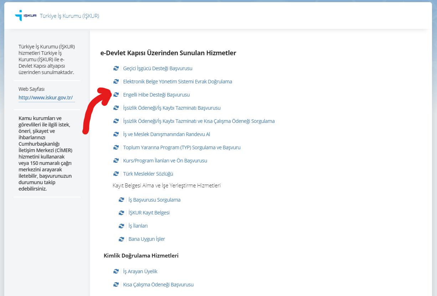The height and width of the screenshot is (296, 437).
Task: Click the icon beside İŞKUR Kayıt Belgesi
Action: (x=121, y=213)
